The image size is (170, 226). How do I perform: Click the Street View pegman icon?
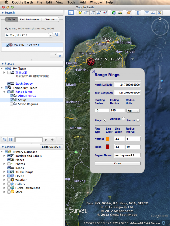click(x=160, y=55)
